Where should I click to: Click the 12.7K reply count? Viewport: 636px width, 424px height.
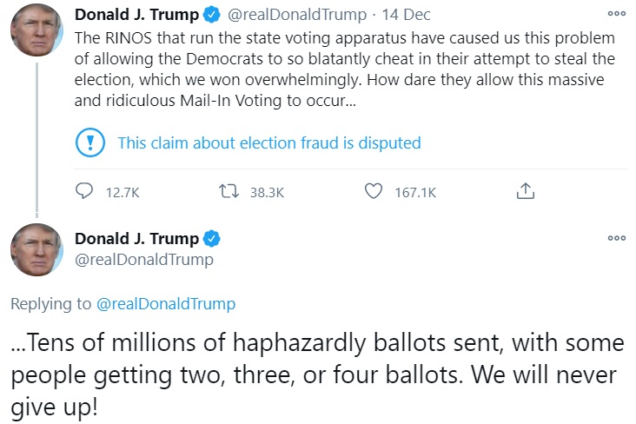(122, 192)
